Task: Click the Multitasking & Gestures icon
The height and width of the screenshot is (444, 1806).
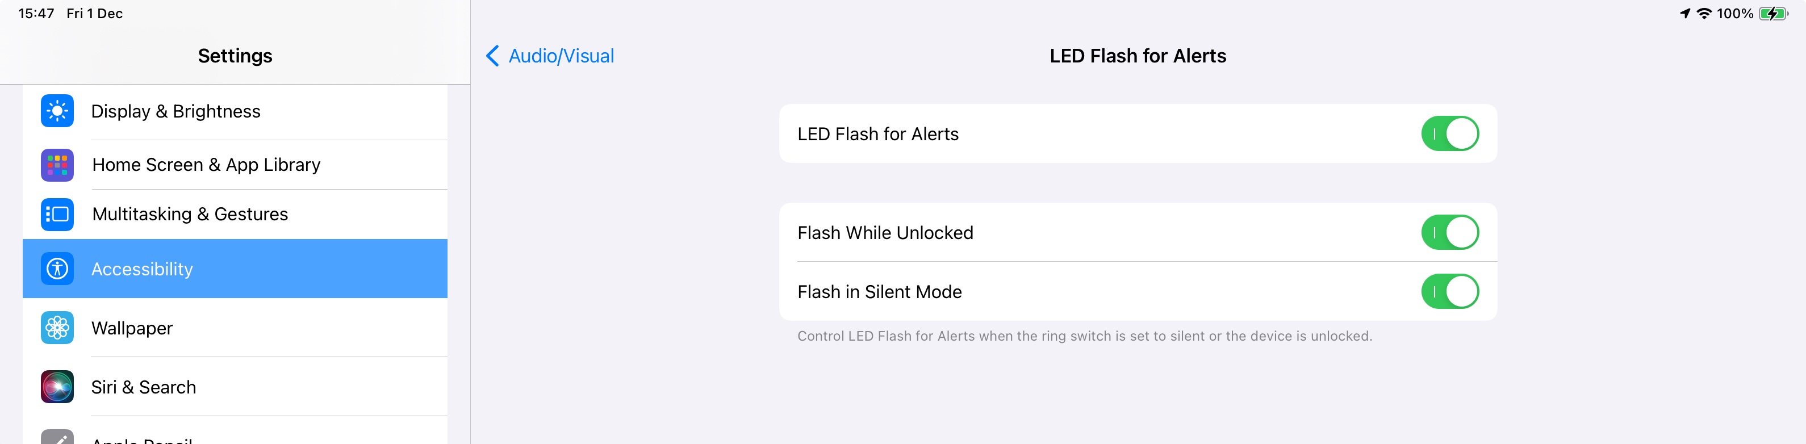Action: [x=57, y=214]
